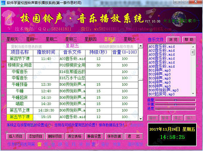The image size is (203, 151).
Task: Select A01音乐铃.mid in the music list
Action: tap(162, 46)
